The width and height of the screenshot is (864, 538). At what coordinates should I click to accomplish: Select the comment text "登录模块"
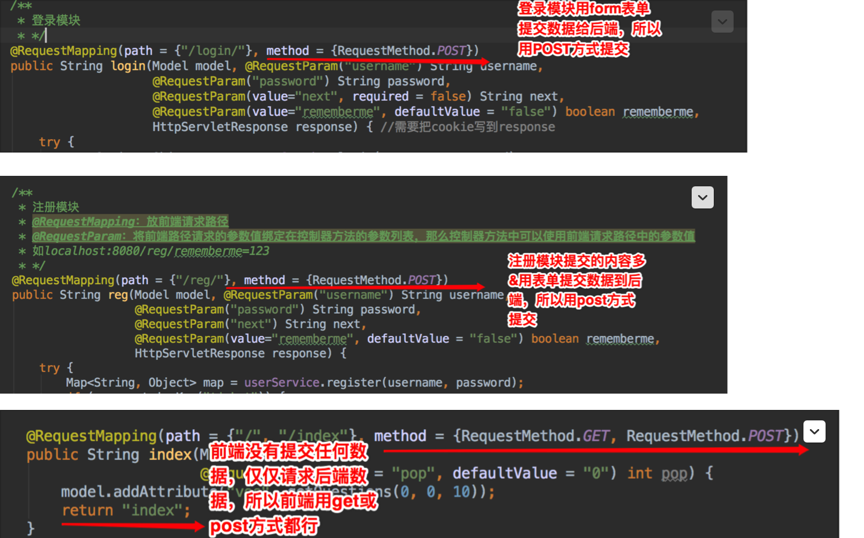click(56, 20)
